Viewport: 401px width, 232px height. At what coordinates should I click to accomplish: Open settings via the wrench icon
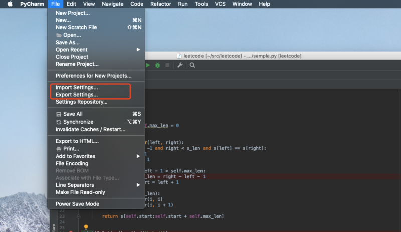tap(180, 65)
